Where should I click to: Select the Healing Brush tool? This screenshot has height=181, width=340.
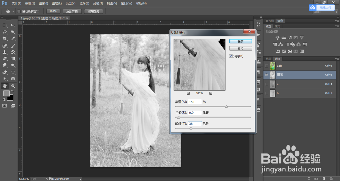[5, 46]
